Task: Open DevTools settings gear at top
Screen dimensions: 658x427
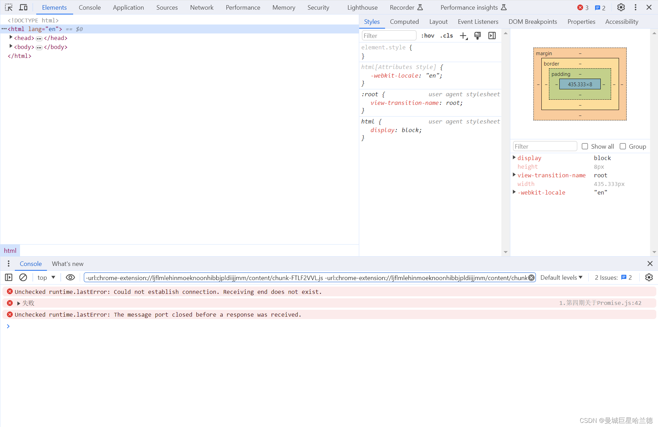Action: click(621, 7)
